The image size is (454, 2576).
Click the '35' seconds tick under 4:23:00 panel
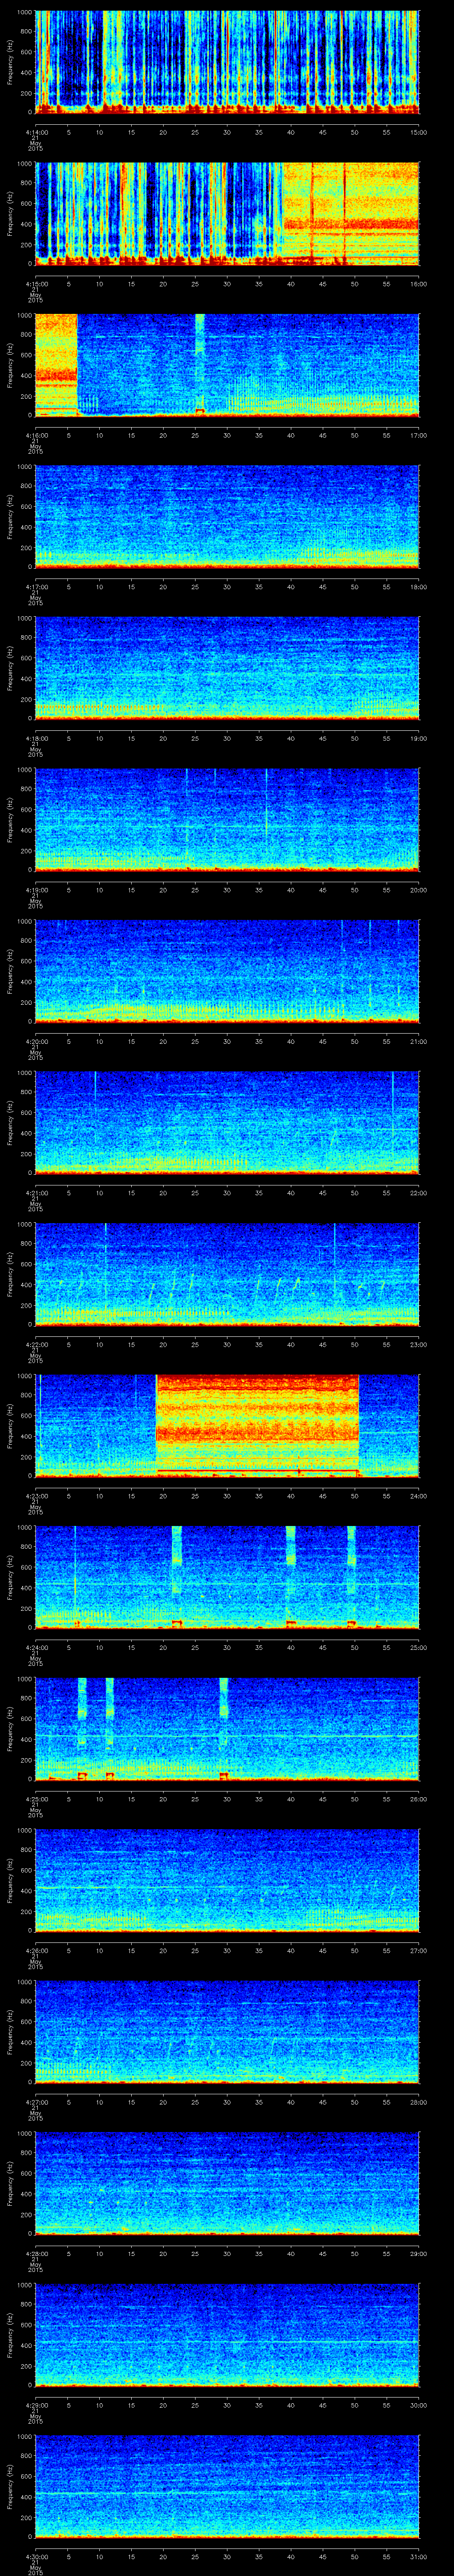[259, 1496]
